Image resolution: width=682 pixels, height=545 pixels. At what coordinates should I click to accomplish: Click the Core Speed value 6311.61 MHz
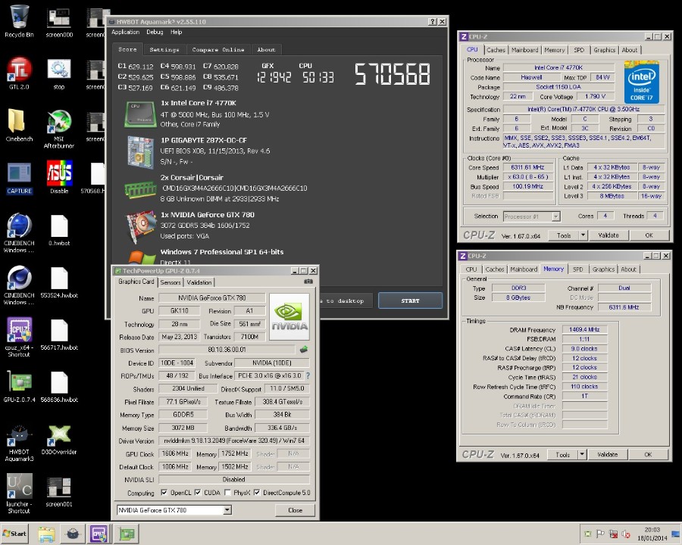(x=527, y=167)
